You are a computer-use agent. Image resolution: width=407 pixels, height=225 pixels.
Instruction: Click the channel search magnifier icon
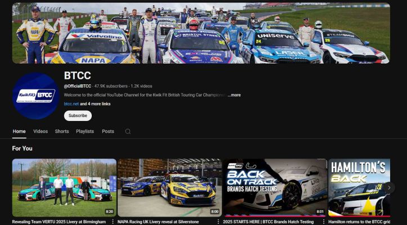click(128, 132)
